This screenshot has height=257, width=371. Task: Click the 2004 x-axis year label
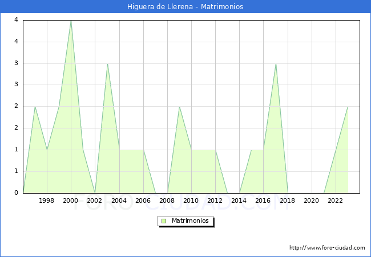[x=119, y=200]
